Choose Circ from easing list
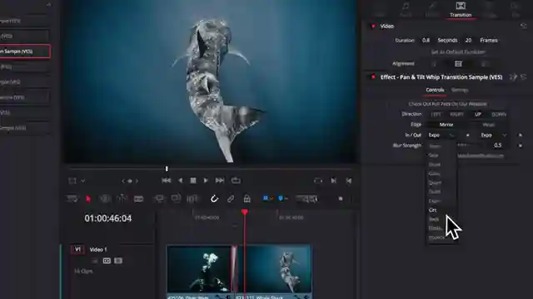 pyautogui.click(x=432, y=210)
